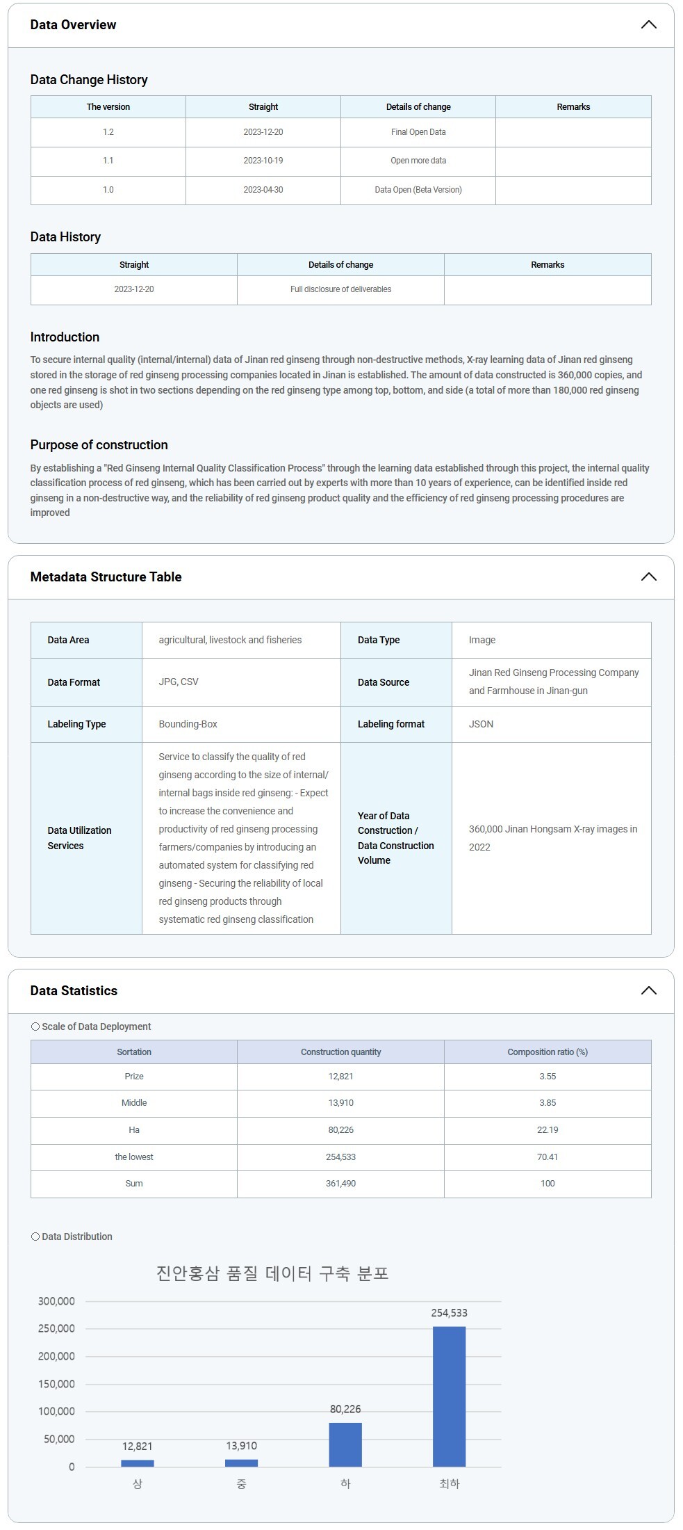
Task: Click the 80,226 bar in the chart
Action: pyautogui.click(x=345, y=1444)
